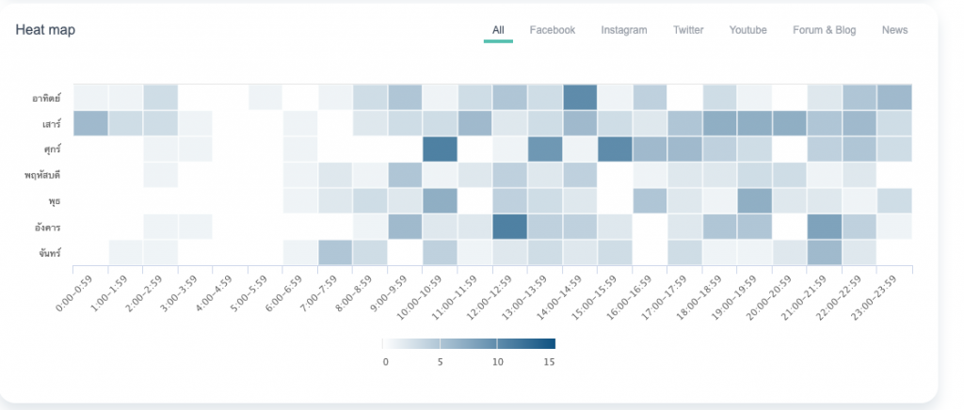964x410 pixels.
Task: Click the ศุกร์ 10:00-10:59 heat map cell
Action: click(440, 150)
